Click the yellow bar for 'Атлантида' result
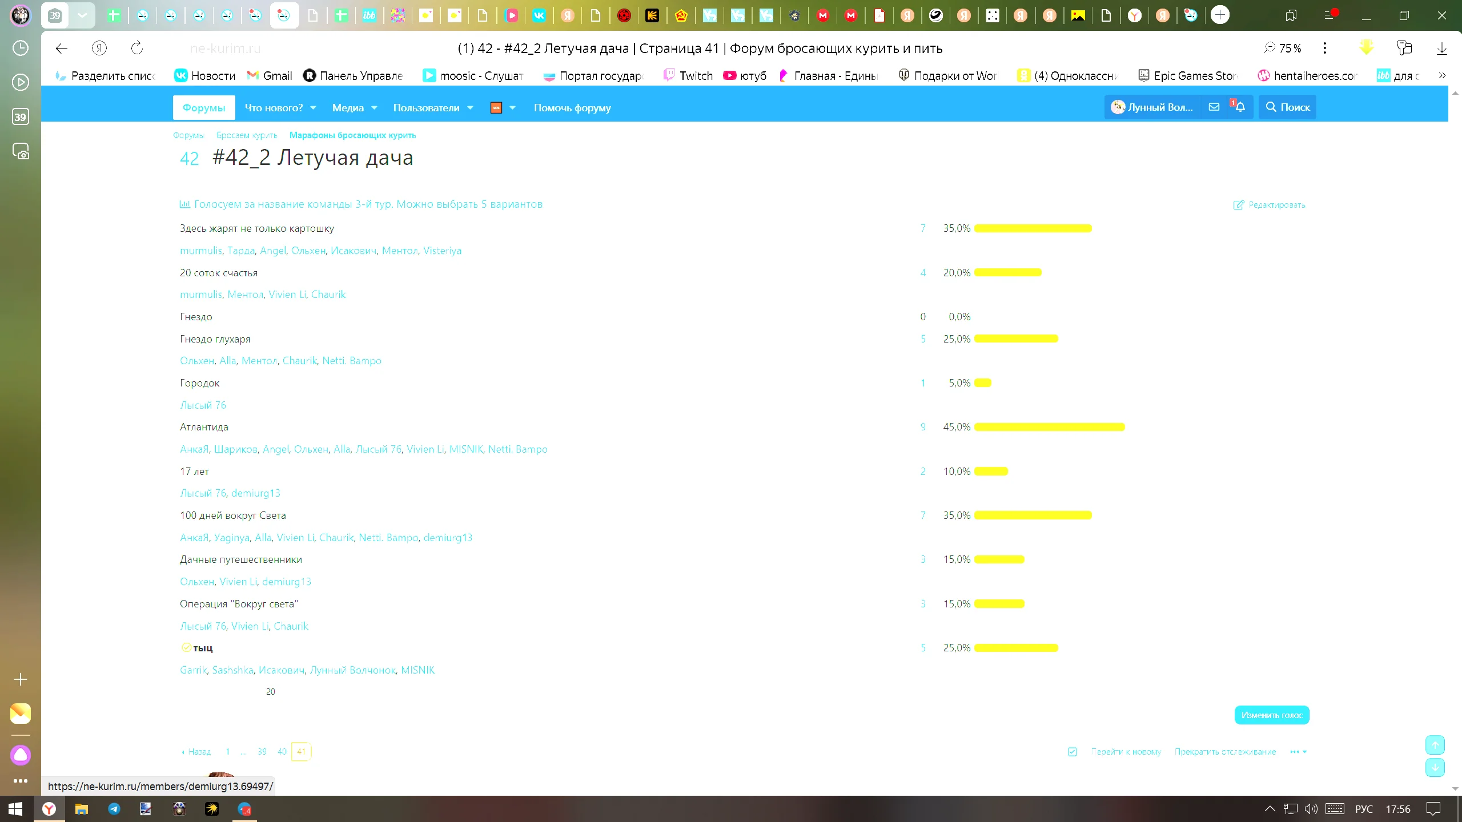 coord(1049,427)
